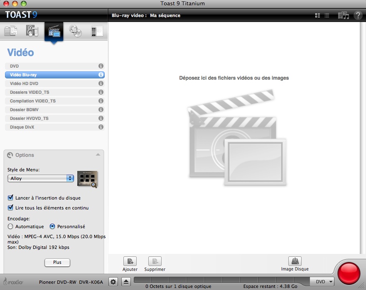Screen dimensions: 366x290
Task: Collapse the Options panel triangle
Action: coord(98,155)
